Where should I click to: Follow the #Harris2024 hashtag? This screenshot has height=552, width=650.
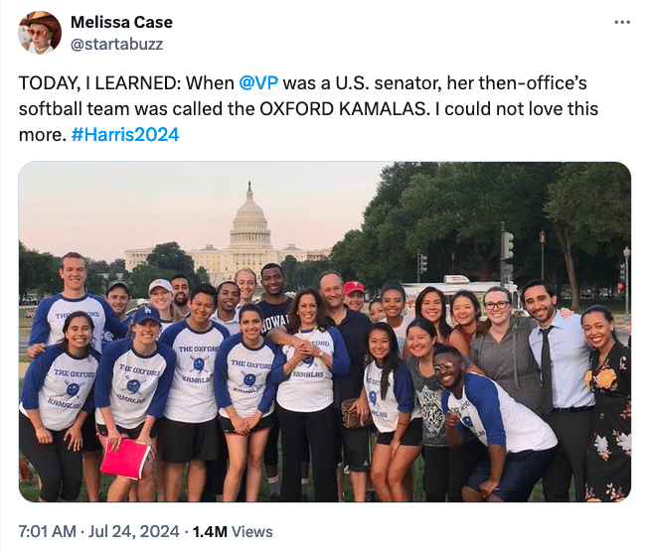point(126,134)
